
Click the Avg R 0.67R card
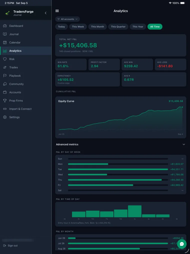154,79
